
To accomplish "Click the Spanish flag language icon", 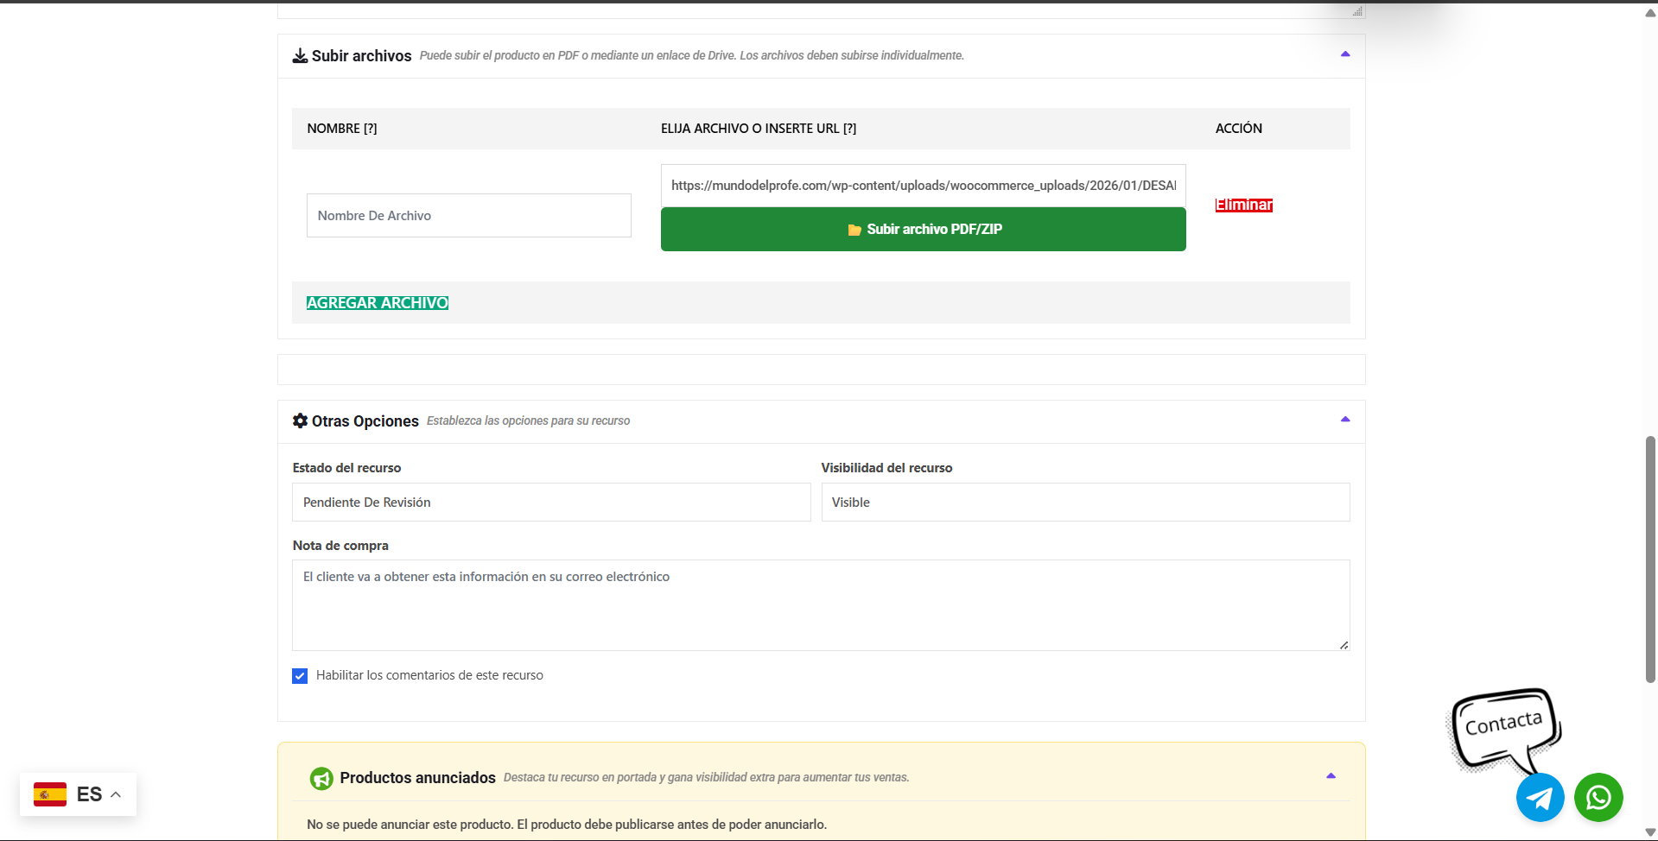I will [50, 794].
